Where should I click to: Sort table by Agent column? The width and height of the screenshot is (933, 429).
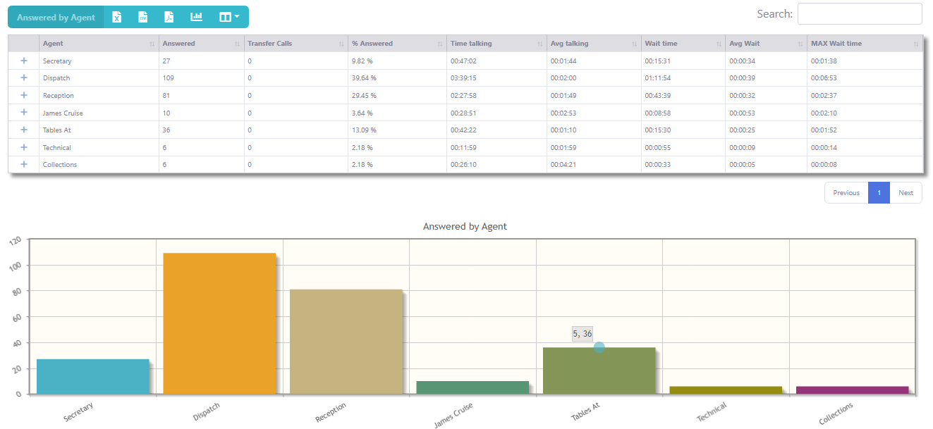(x=99, y=44)
